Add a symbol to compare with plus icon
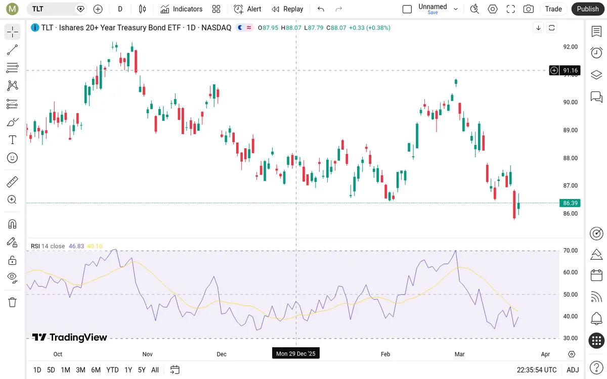 click(98, 9)
